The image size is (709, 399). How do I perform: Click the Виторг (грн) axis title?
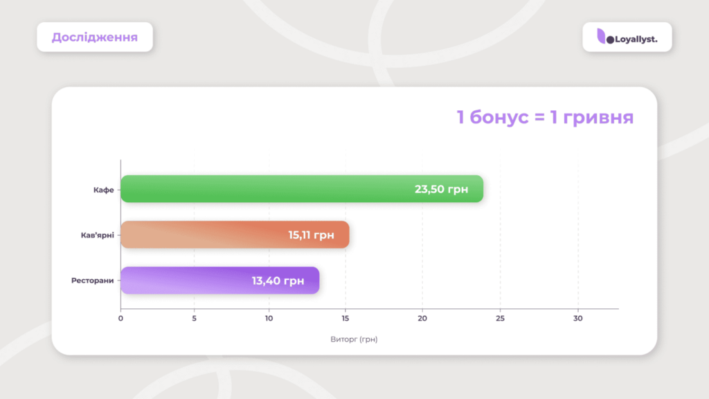click(x=354, y=339)
